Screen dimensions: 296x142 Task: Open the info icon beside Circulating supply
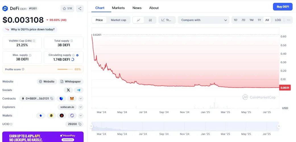(73, 55)
